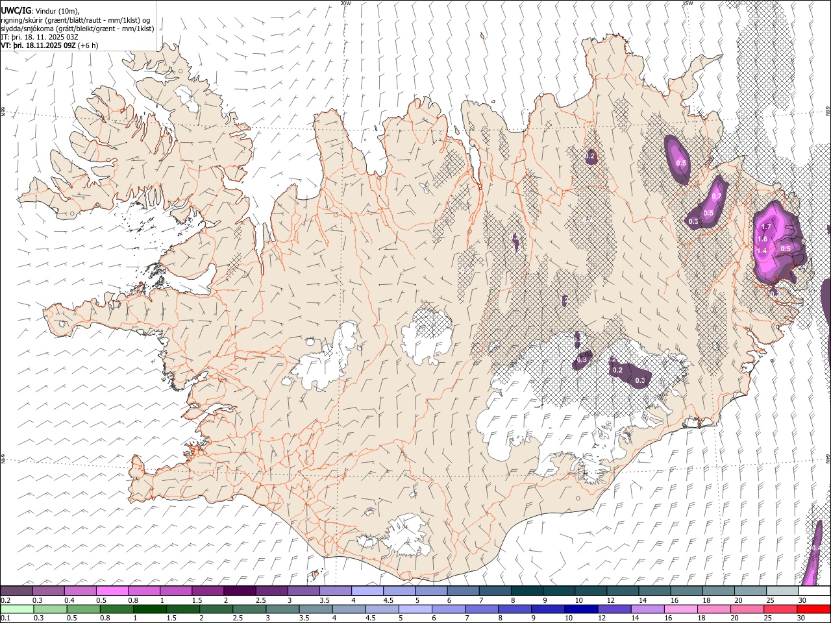Viewport: 831px width, 623px height.
Task: Click the upper legend's dark mauve 0.2 swatch
Action: (x=16, y=591)
